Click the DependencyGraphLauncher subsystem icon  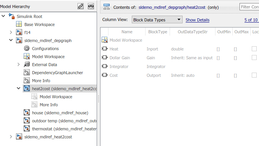click(x=27, y=72)
